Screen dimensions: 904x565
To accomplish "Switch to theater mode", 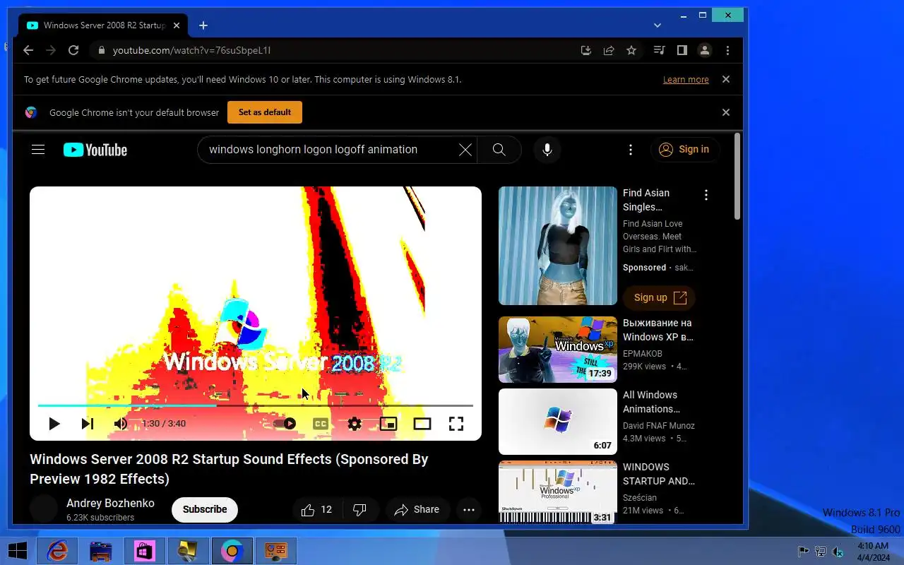I will pos(422,424).
